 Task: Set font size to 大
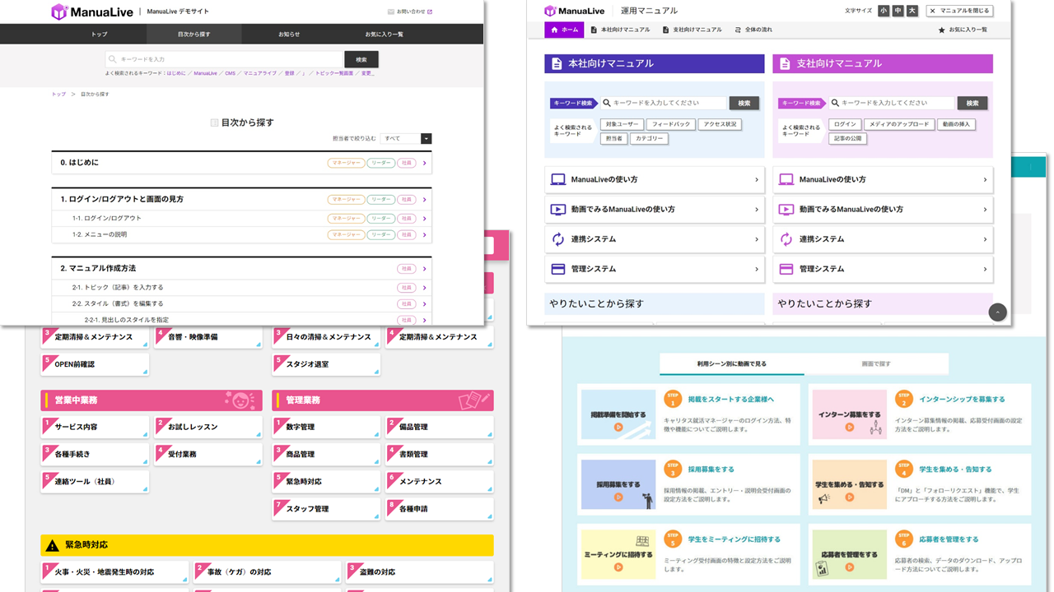coord(912,11)
